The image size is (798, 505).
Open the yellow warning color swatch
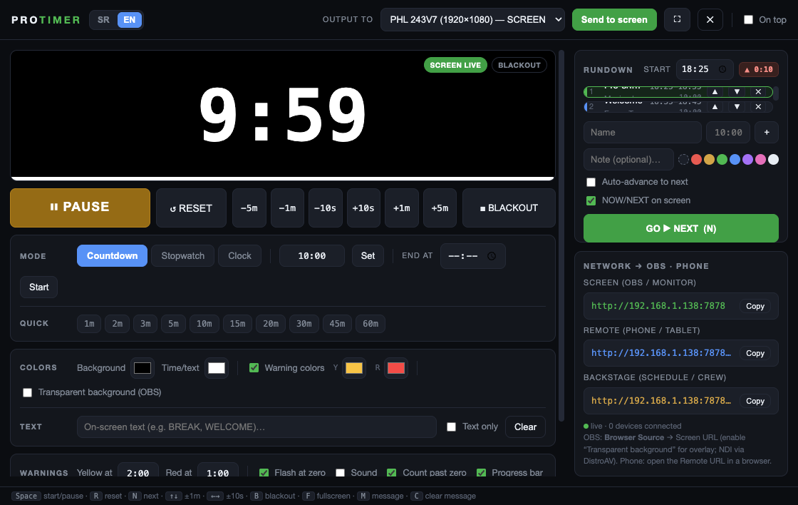353,368
